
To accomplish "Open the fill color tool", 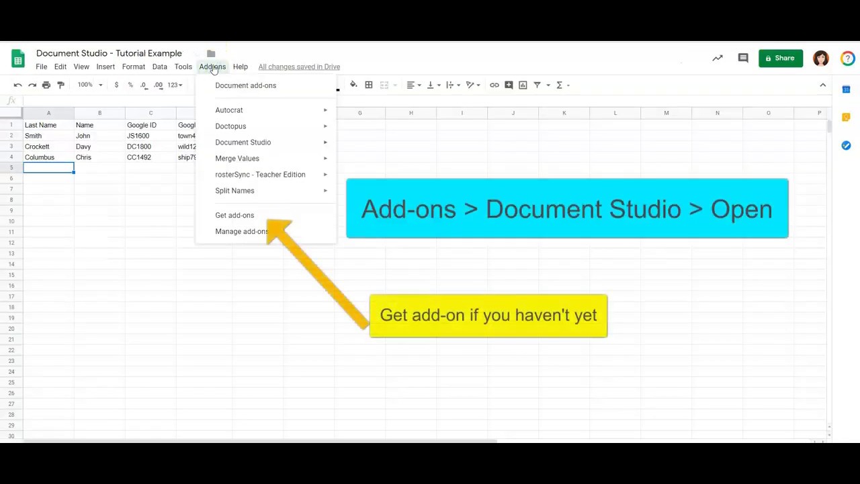I will pos(353,85).
